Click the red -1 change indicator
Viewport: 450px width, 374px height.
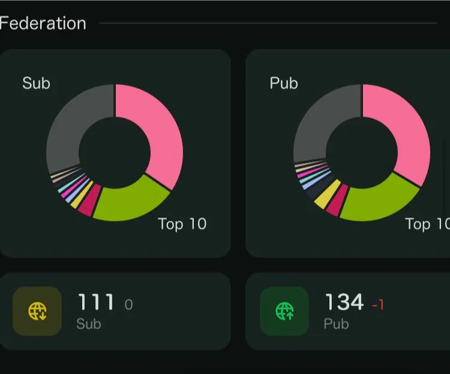click(377, 306)
